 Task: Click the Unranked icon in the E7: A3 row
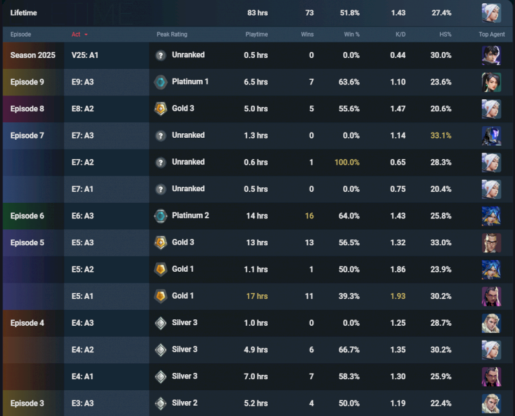[x=160, y=136]
